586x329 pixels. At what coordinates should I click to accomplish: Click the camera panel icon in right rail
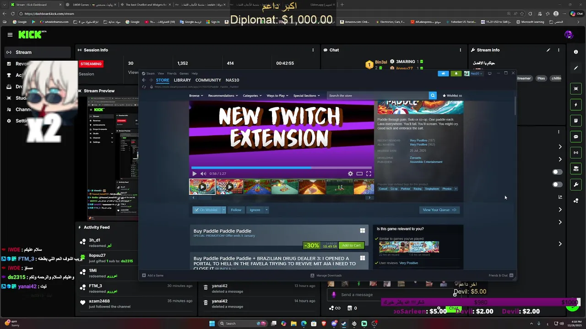tap(576, 169)
